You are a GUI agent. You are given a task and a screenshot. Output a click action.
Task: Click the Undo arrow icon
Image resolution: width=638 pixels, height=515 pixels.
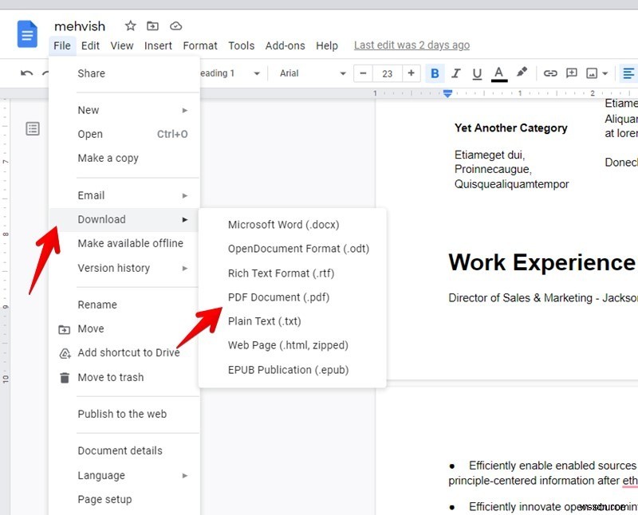[27, 73]
